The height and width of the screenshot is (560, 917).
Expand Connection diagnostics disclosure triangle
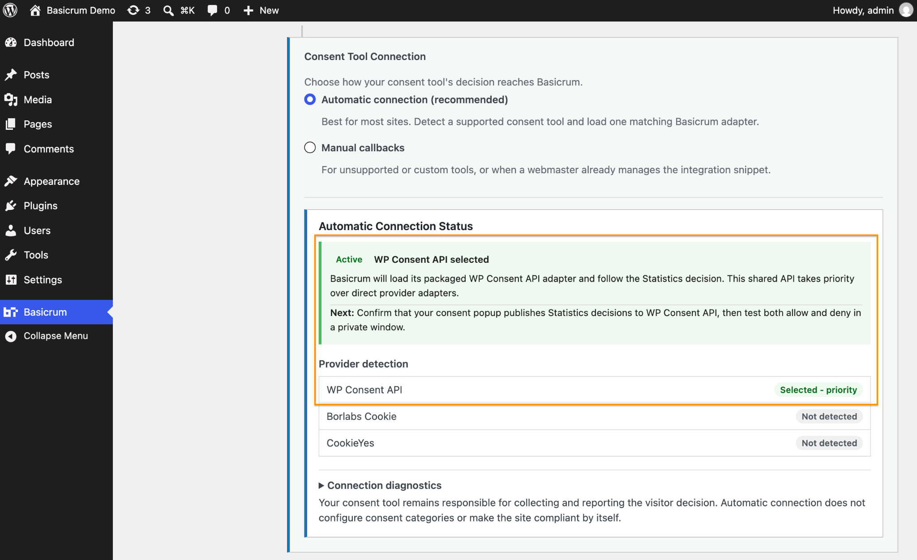coord(321,486)
